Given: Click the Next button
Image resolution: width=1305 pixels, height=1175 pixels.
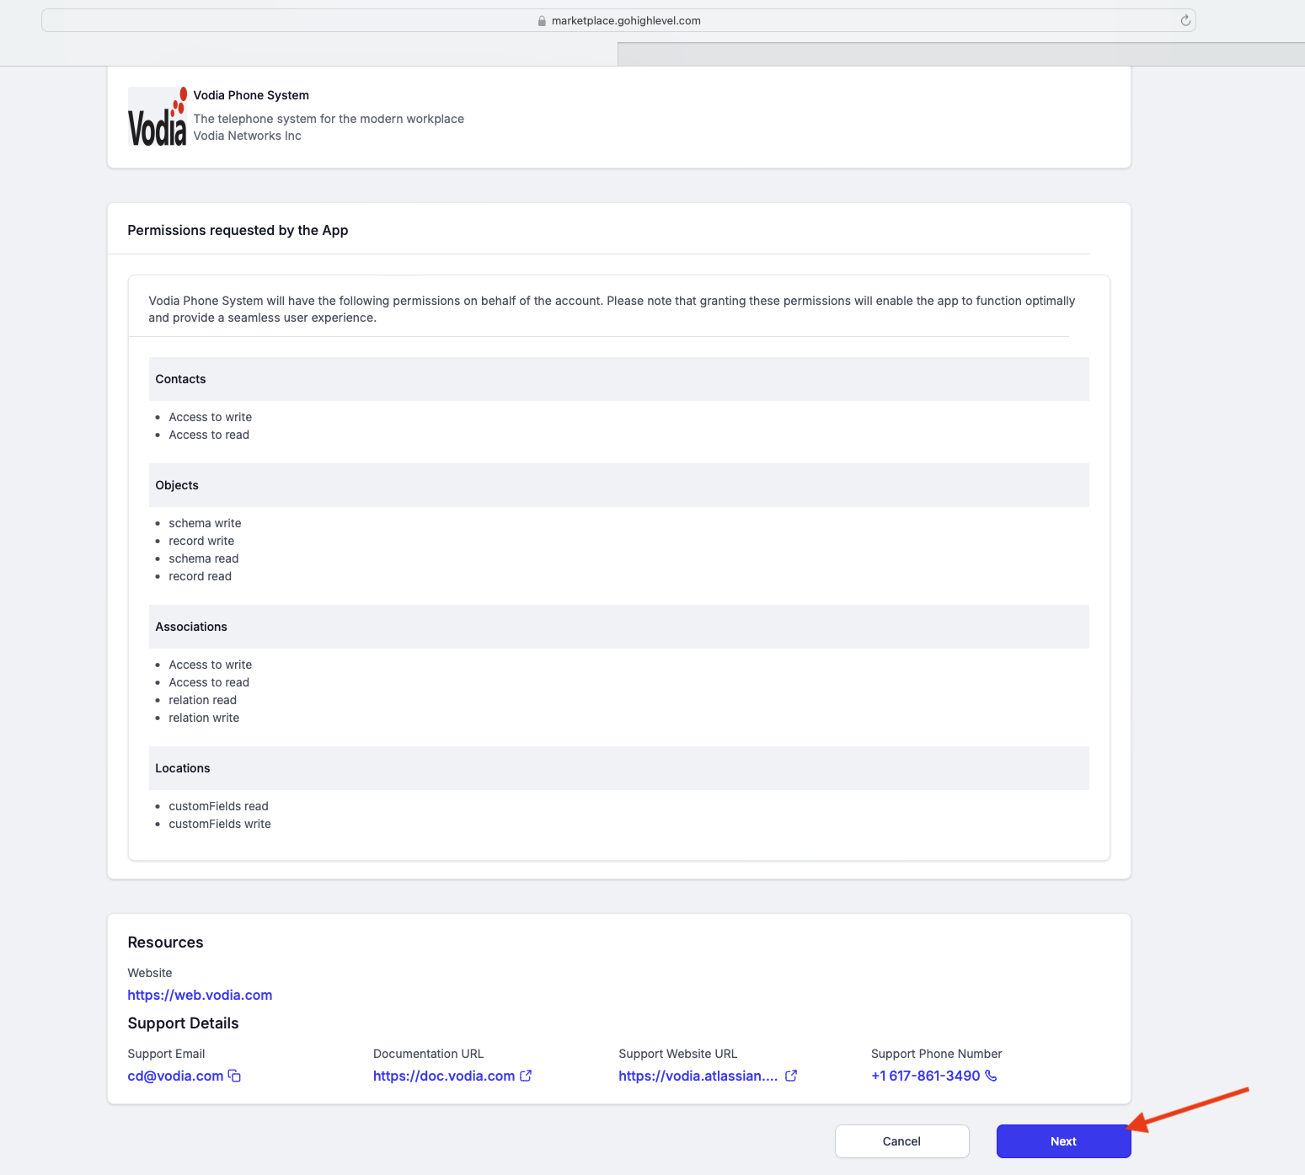Looking at the screenshot, I should coord(1063,1141).
